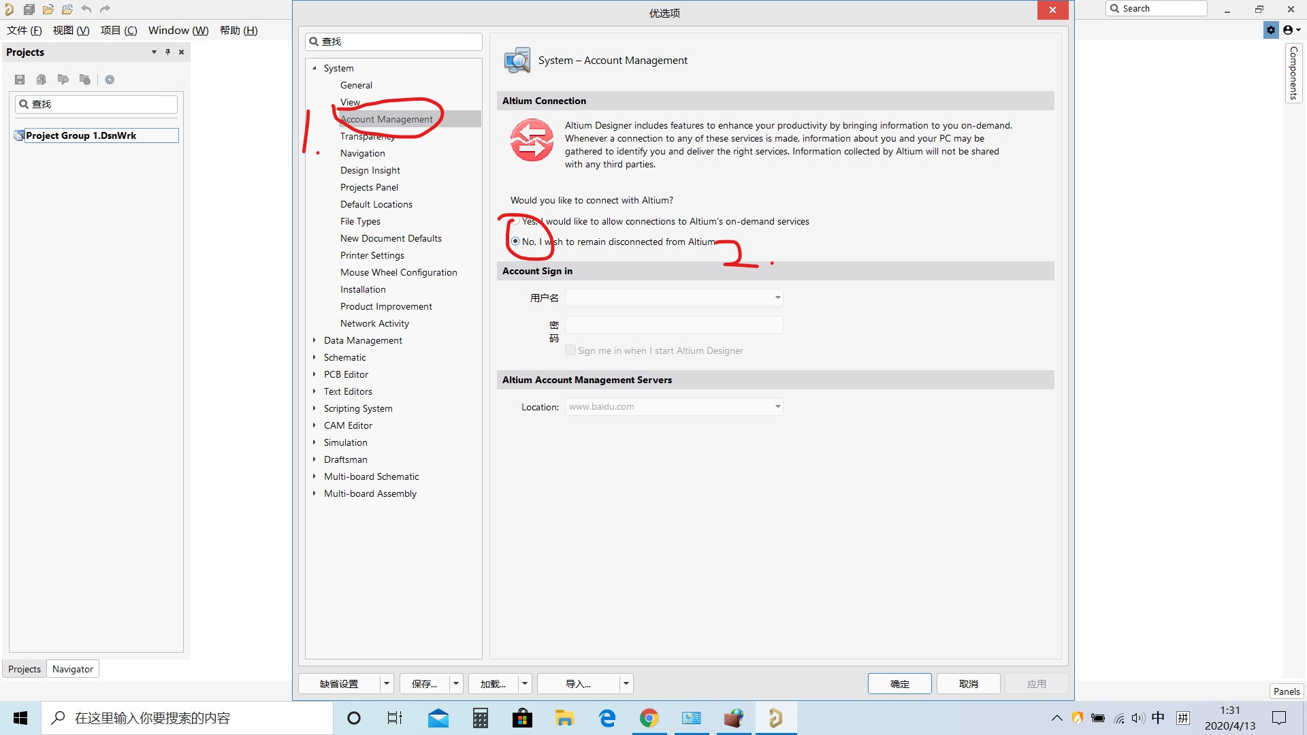Click 保存... save button
This screenshot has height=735, width=1307.
click(425, 683)
